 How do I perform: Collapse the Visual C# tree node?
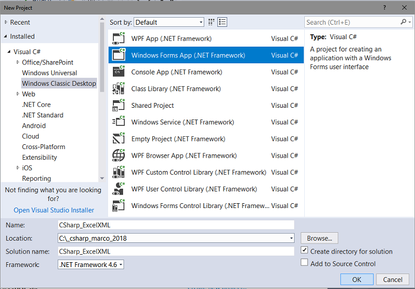(9, 51)
